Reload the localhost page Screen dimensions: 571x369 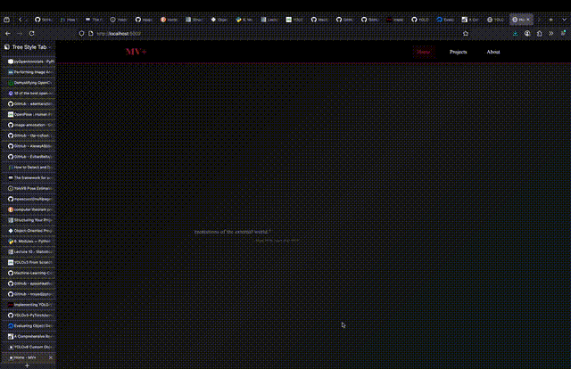[32, 34]
